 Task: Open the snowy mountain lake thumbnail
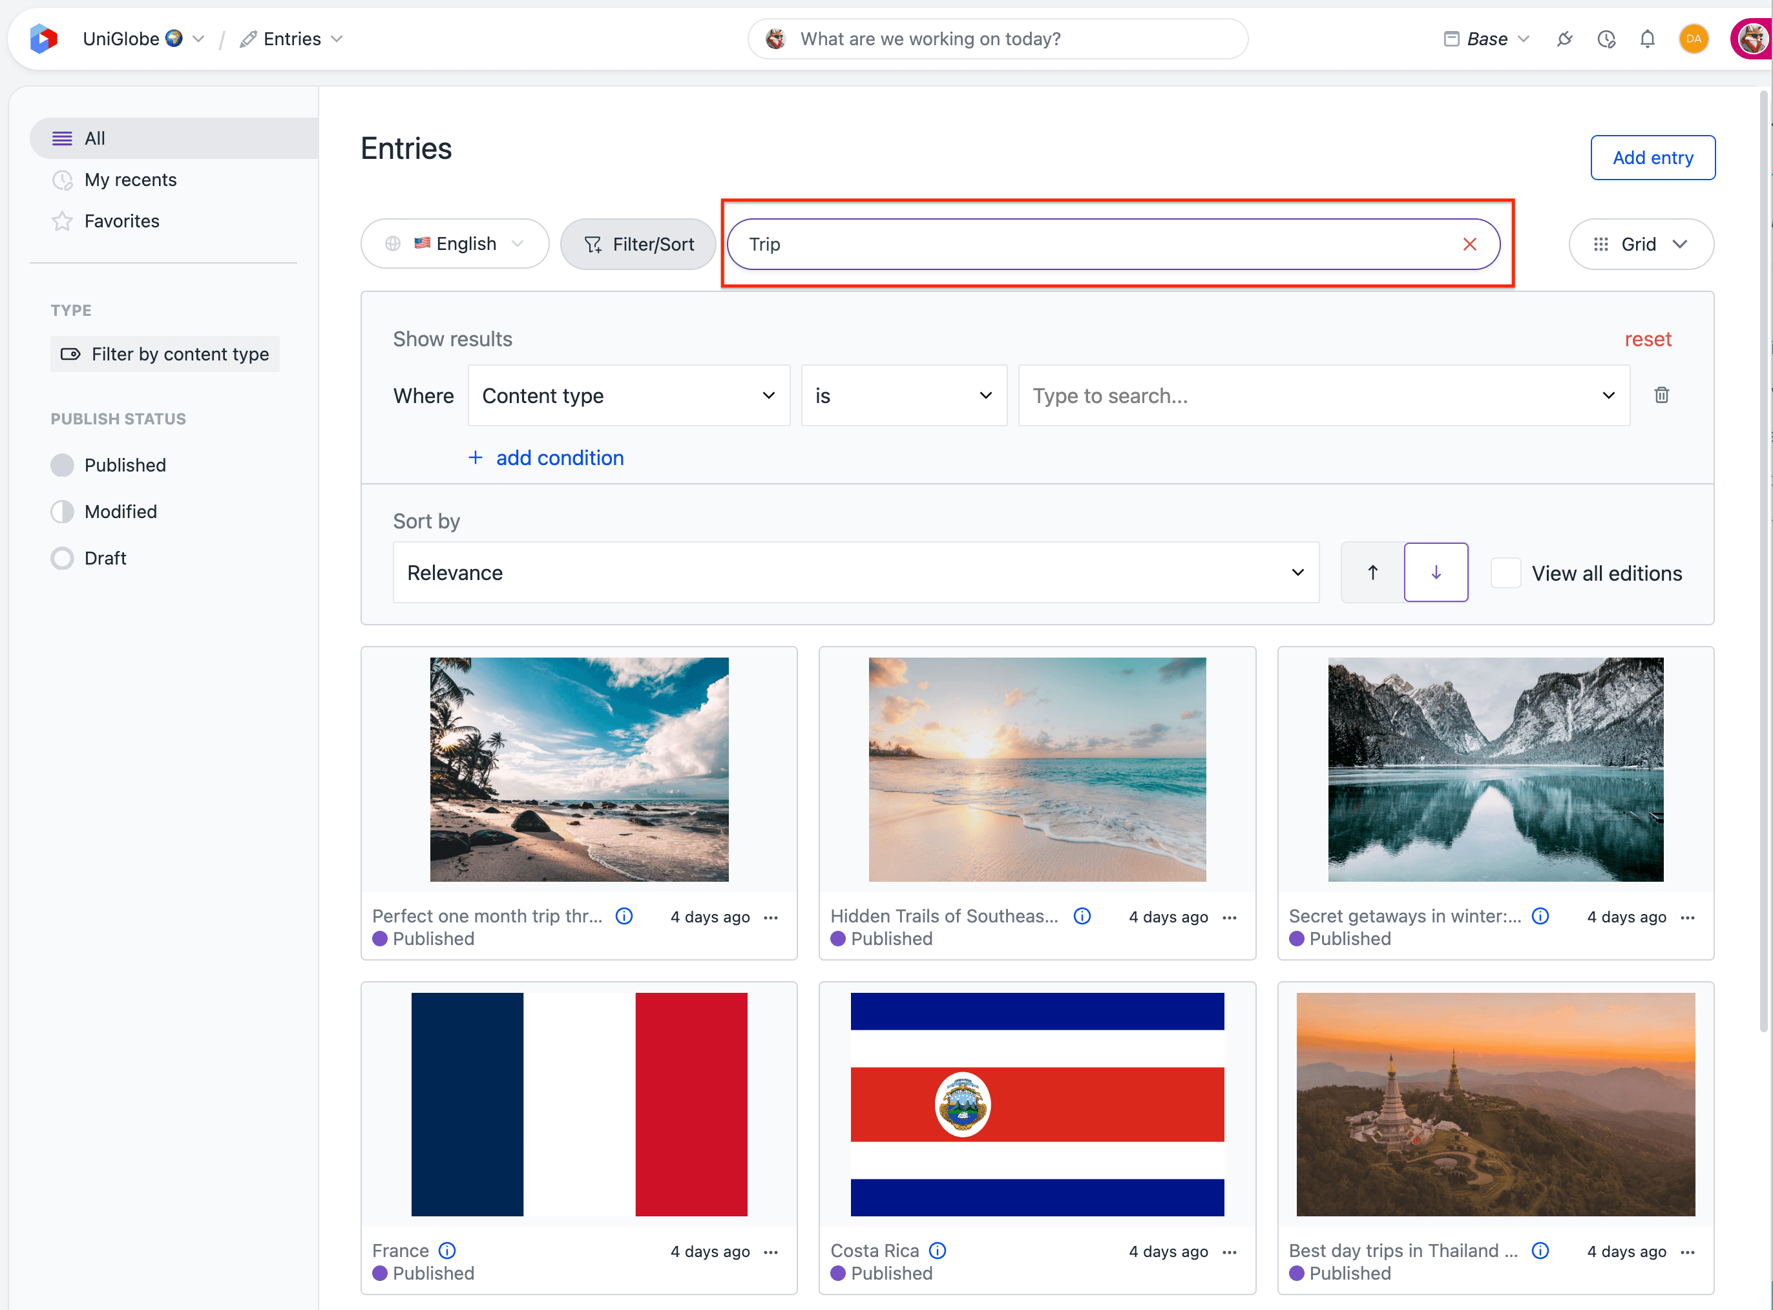pos(1495,769)
